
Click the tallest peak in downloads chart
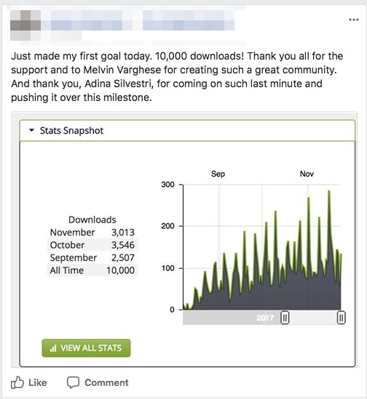click(x=329, y=191)
